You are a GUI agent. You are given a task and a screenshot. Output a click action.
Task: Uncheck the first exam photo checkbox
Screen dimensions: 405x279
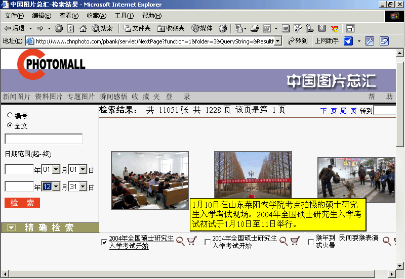click(104, 242)
